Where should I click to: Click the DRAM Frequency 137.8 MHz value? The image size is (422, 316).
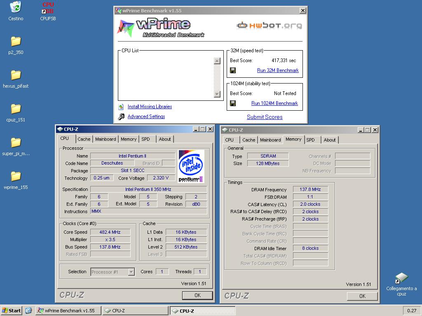(x=310, y=189)
